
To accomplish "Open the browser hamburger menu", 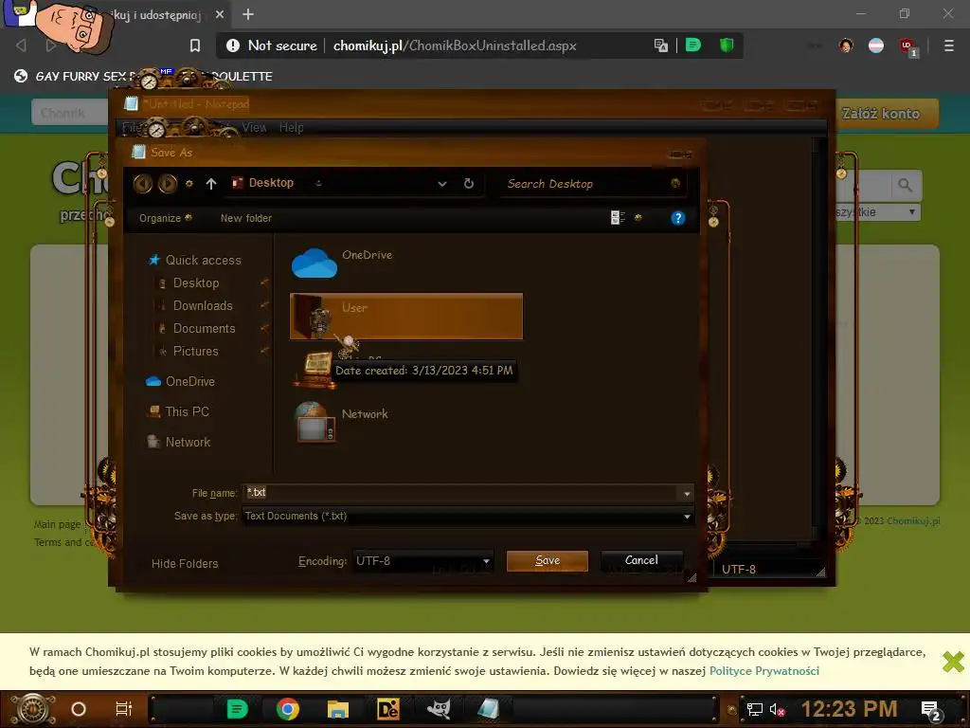I will pos(949,45).
